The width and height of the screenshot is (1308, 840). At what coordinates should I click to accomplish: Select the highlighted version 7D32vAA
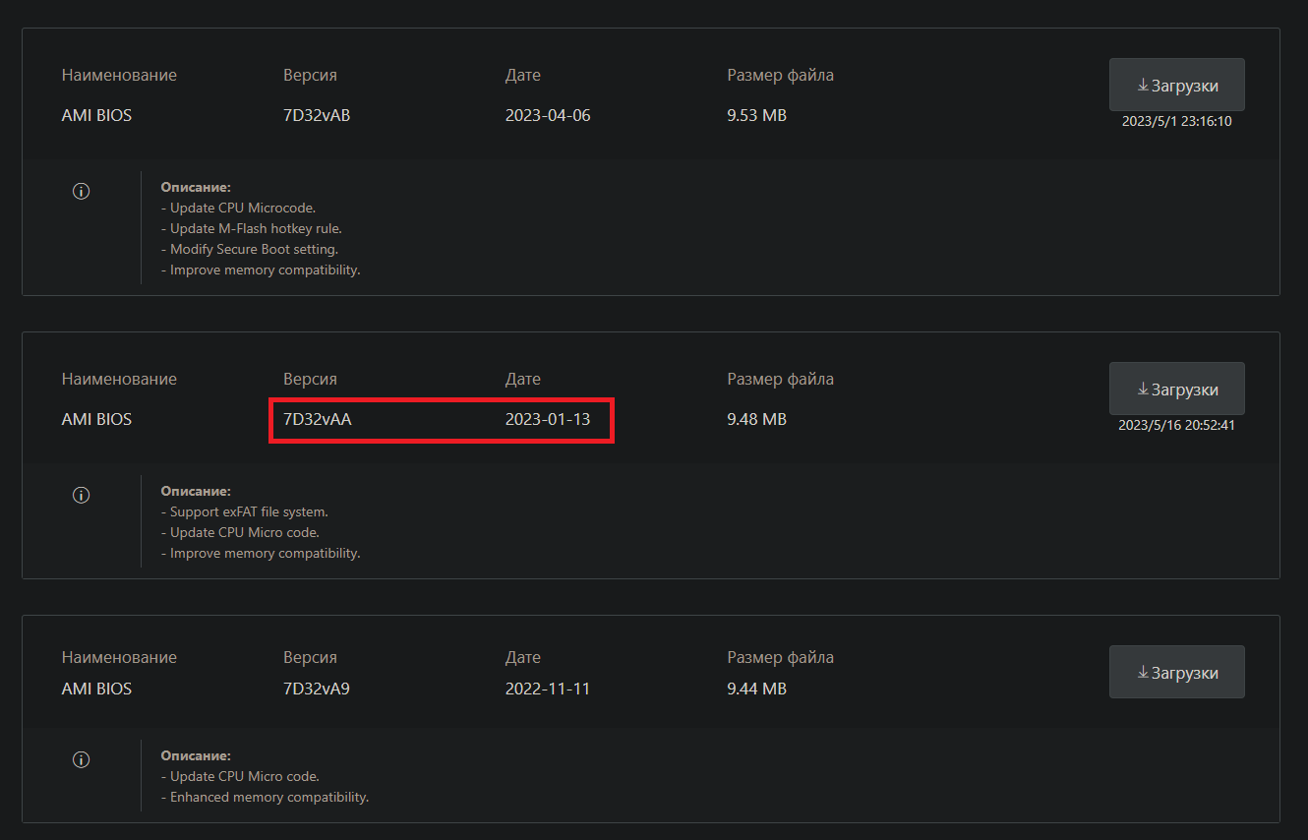coord(318,419)
